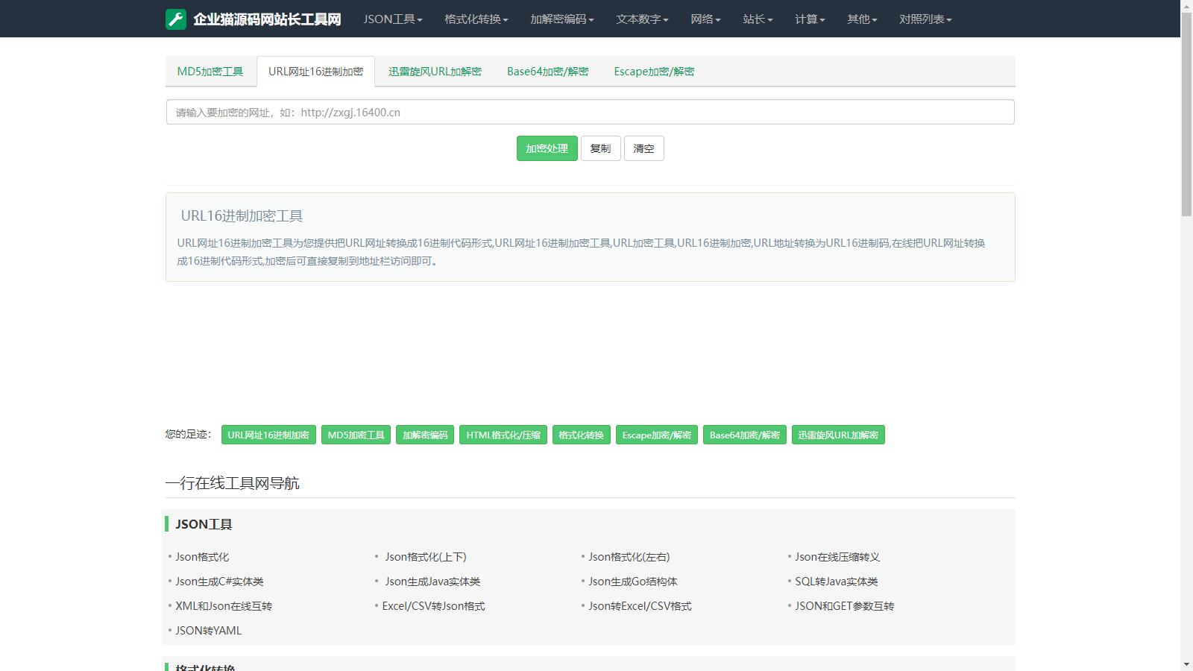Click the 清空 clear button
The image size is (1193, 671).
pos(643,148)
